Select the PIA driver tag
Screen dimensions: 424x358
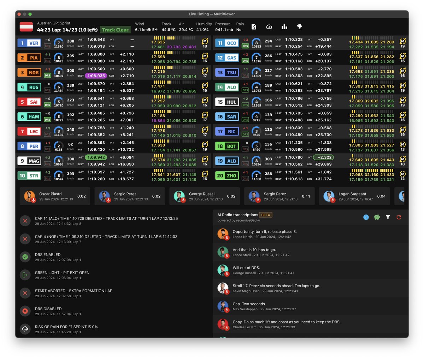pos(29,58)
